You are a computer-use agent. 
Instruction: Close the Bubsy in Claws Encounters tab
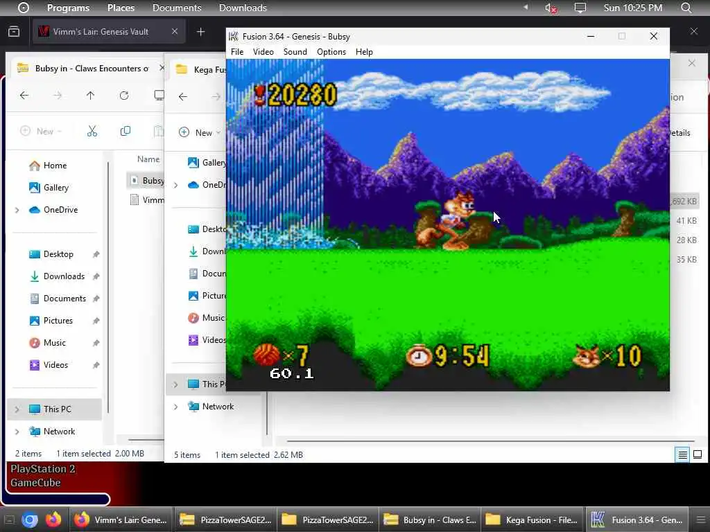click(162, 68)
